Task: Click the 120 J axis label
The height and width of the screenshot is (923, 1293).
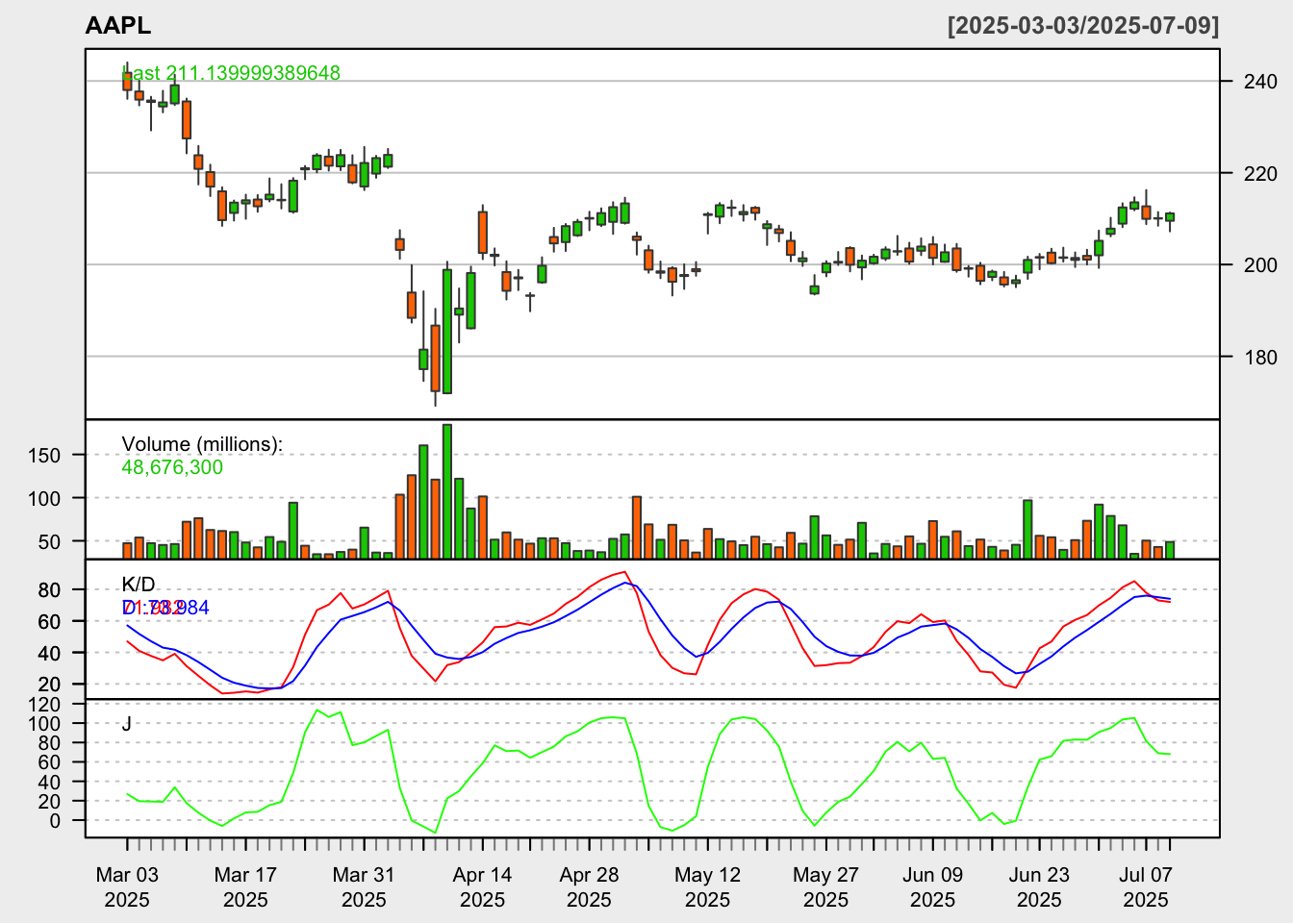Action: pyautogui.click(x=44, y=705)
